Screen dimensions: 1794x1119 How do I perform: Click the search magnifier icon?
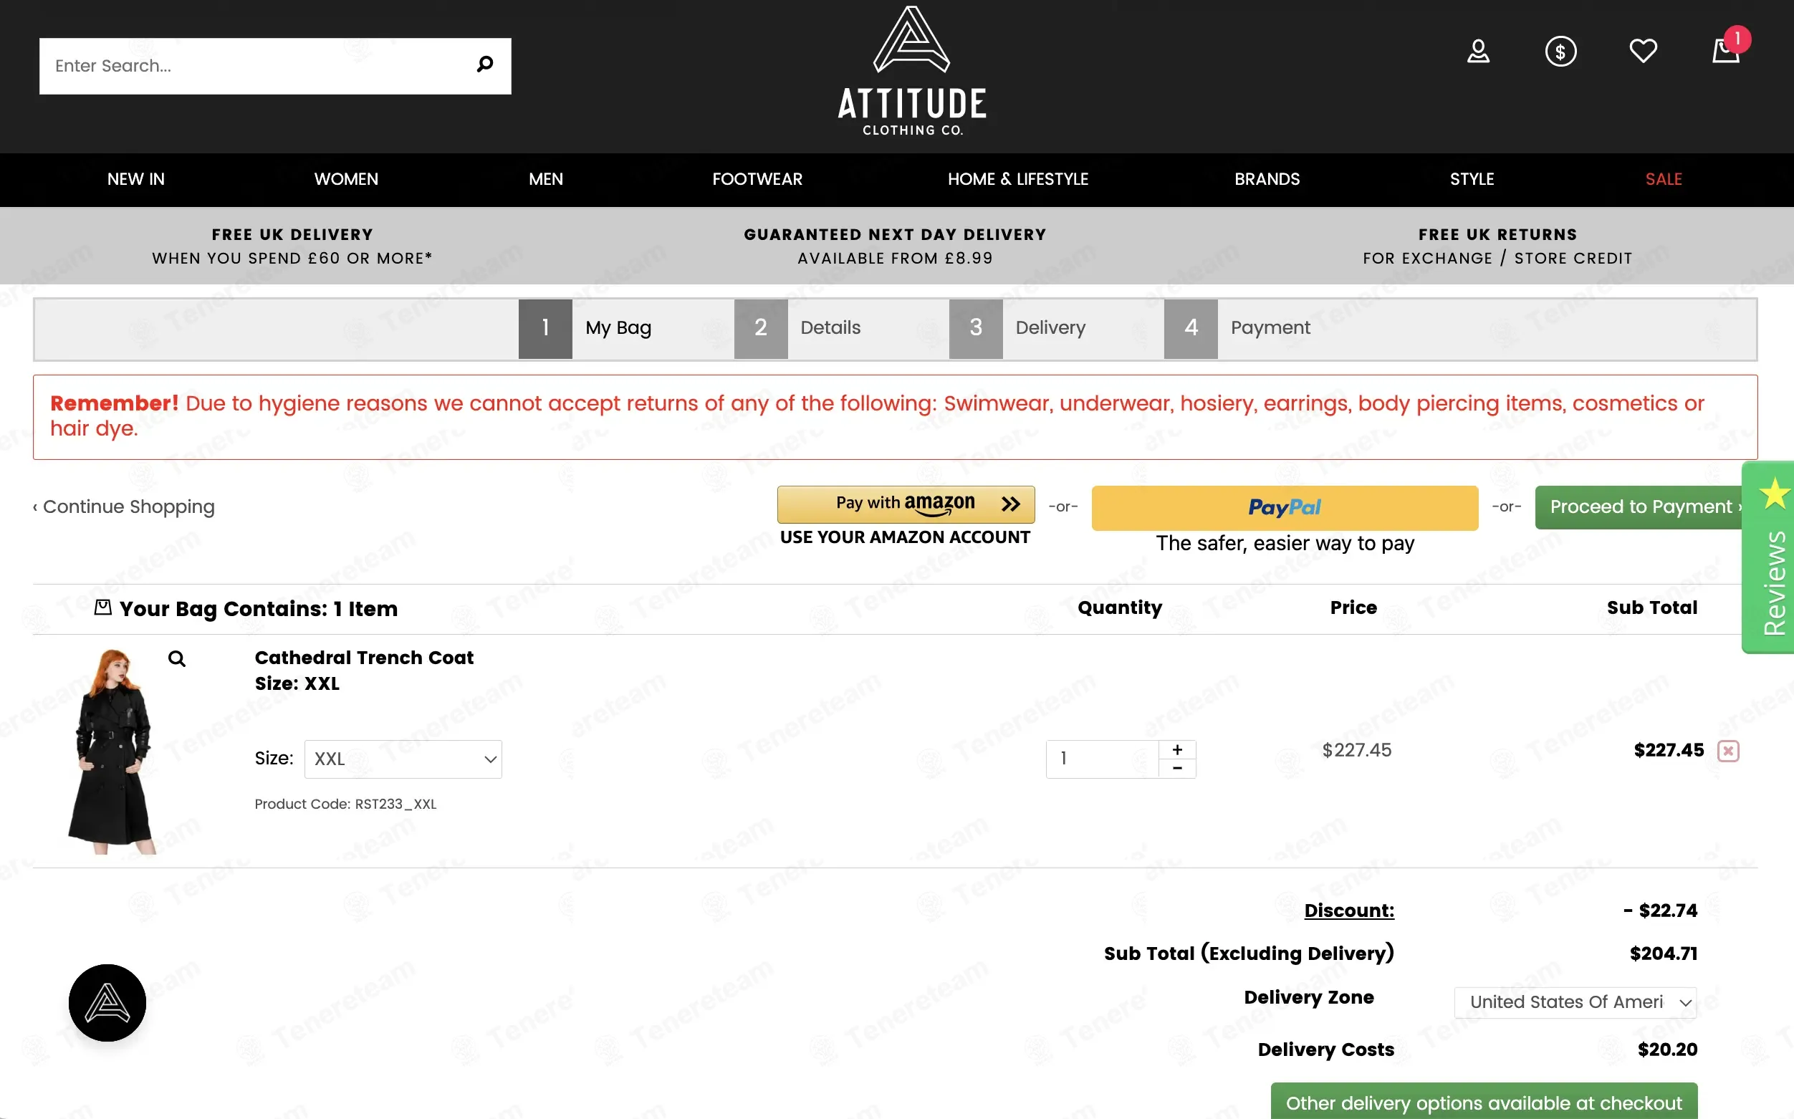point(485,64)
